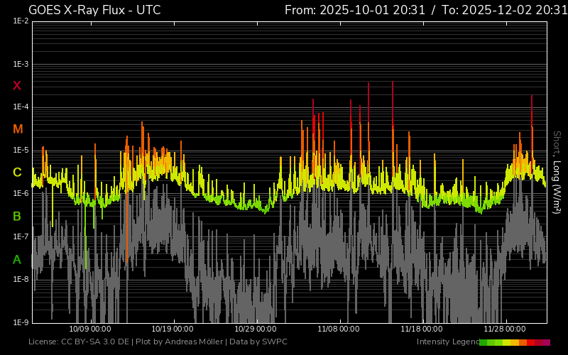Click the red X flare class label
Image resolution: width=568 pixels, height=355 pixels.
point(17,86)
